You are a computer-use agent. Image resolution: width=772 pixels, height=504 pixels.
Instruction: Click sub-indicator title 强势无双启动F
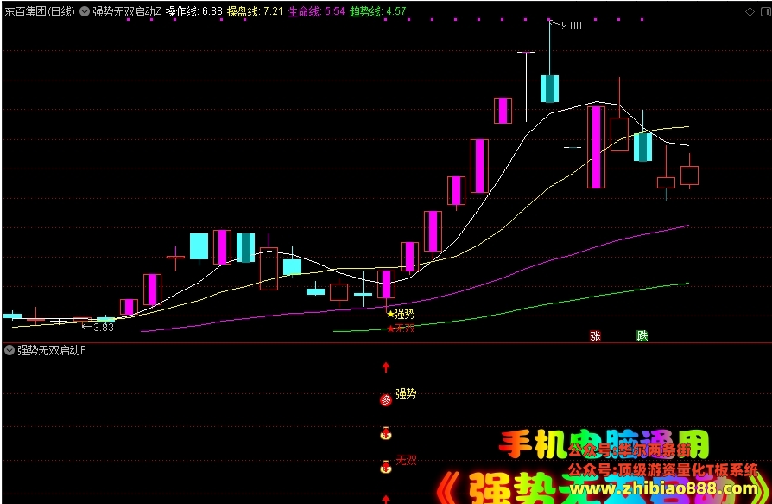tap(52, 350)
